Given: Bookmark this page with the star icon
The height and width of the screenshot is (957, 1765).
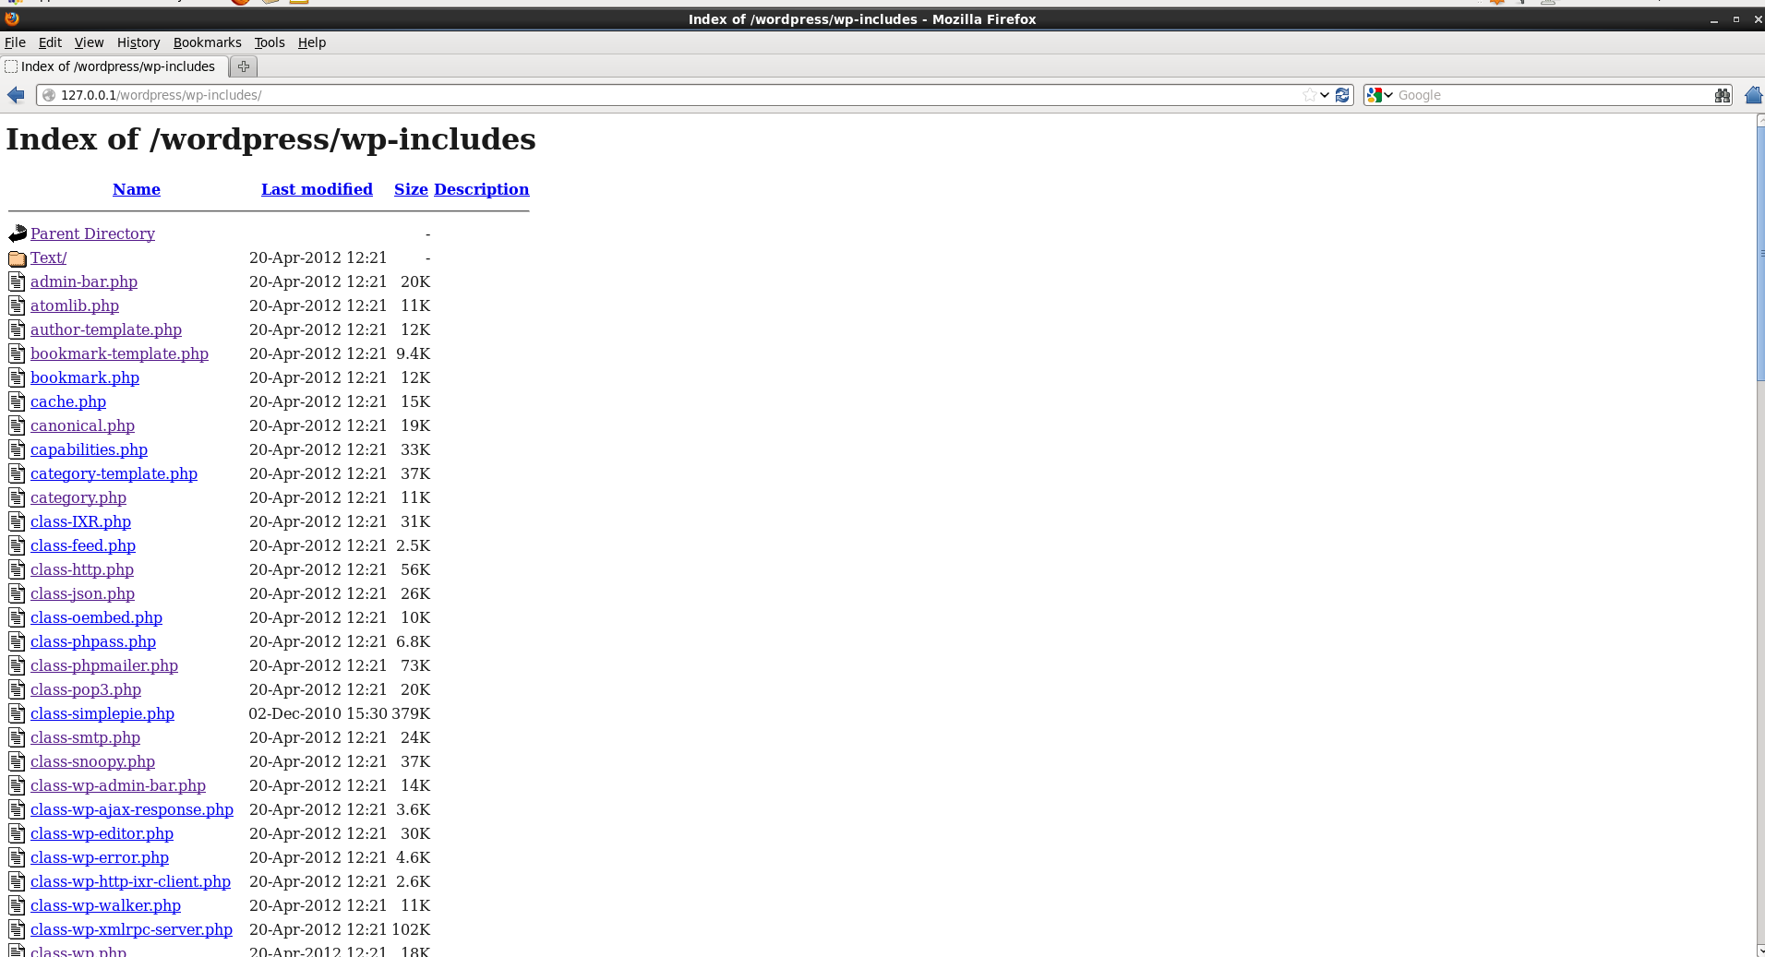Looking at the screenshot, I should (x=1309, y=95).
